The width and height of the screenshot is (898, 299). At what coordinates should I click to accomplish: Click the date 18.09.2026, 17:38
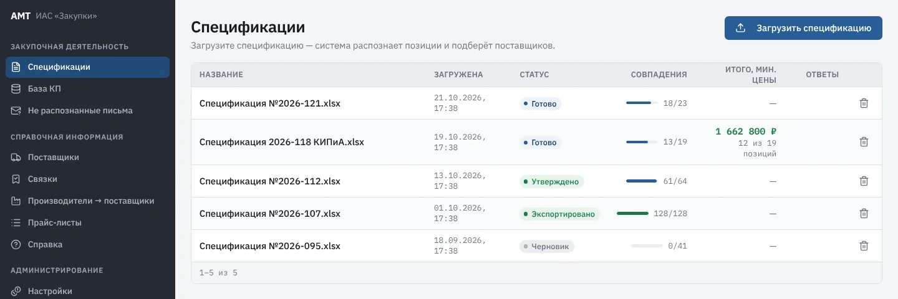(x=460, y=246)
